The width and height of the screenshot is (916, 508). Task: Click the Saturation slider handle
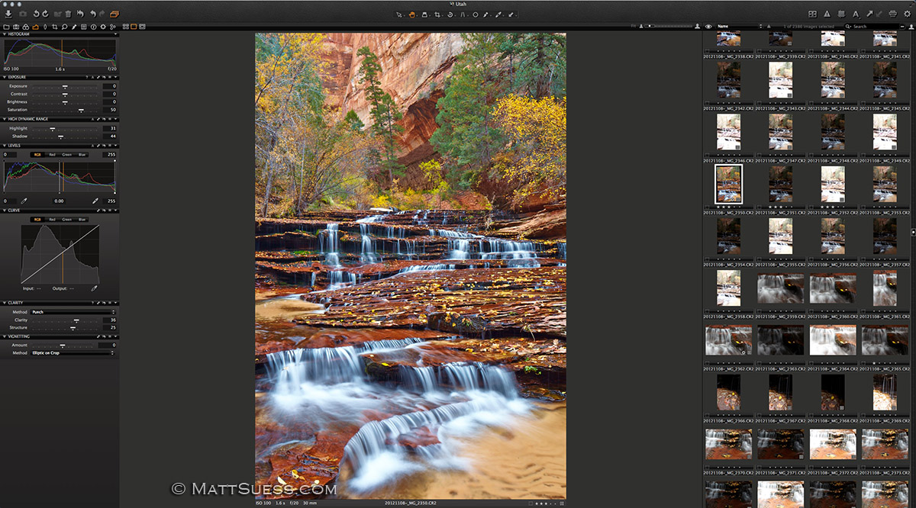[x=82, y=110]
